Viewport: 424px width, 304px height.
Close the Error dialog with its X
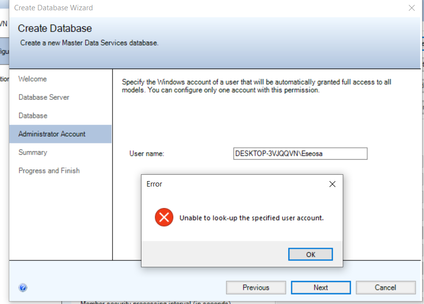click(x=332, y=184)
